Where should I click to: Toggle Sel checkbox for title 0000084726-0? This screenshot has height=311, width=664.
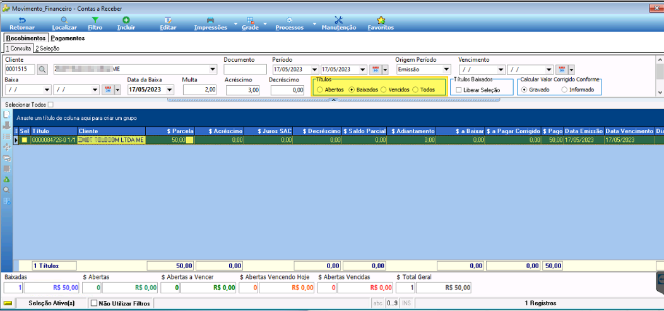click(25, 140)
